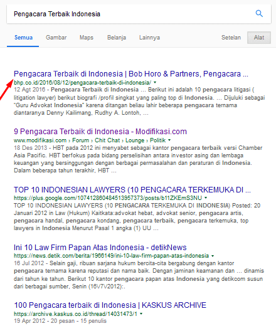Open dropdown arrow beside archive.kaskus.co.id URL
276x326 pixels.
point(141,313)
